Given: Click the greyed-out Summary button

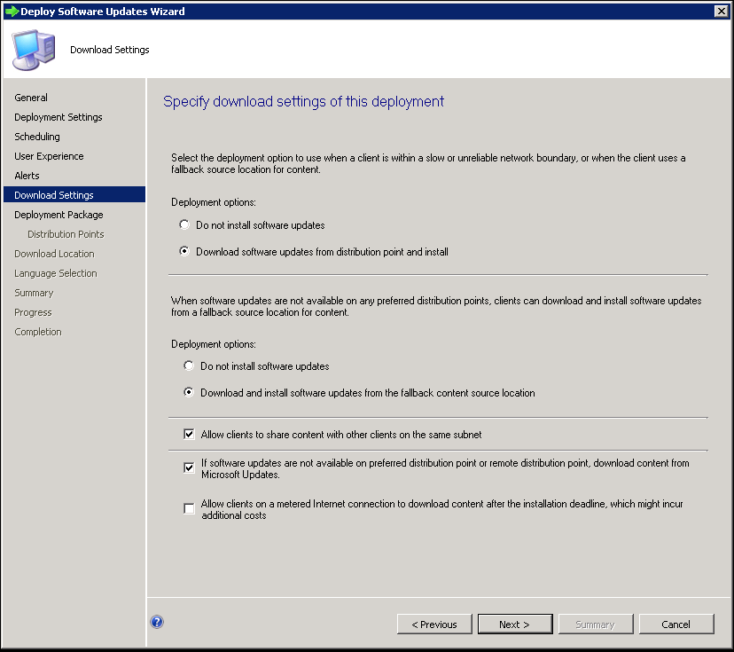Looking at the screenshot, I should point(596,625).
